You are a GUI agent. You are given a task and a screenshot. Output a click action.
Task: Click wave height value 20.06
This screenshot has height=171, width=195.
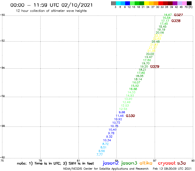click(160, 33)
